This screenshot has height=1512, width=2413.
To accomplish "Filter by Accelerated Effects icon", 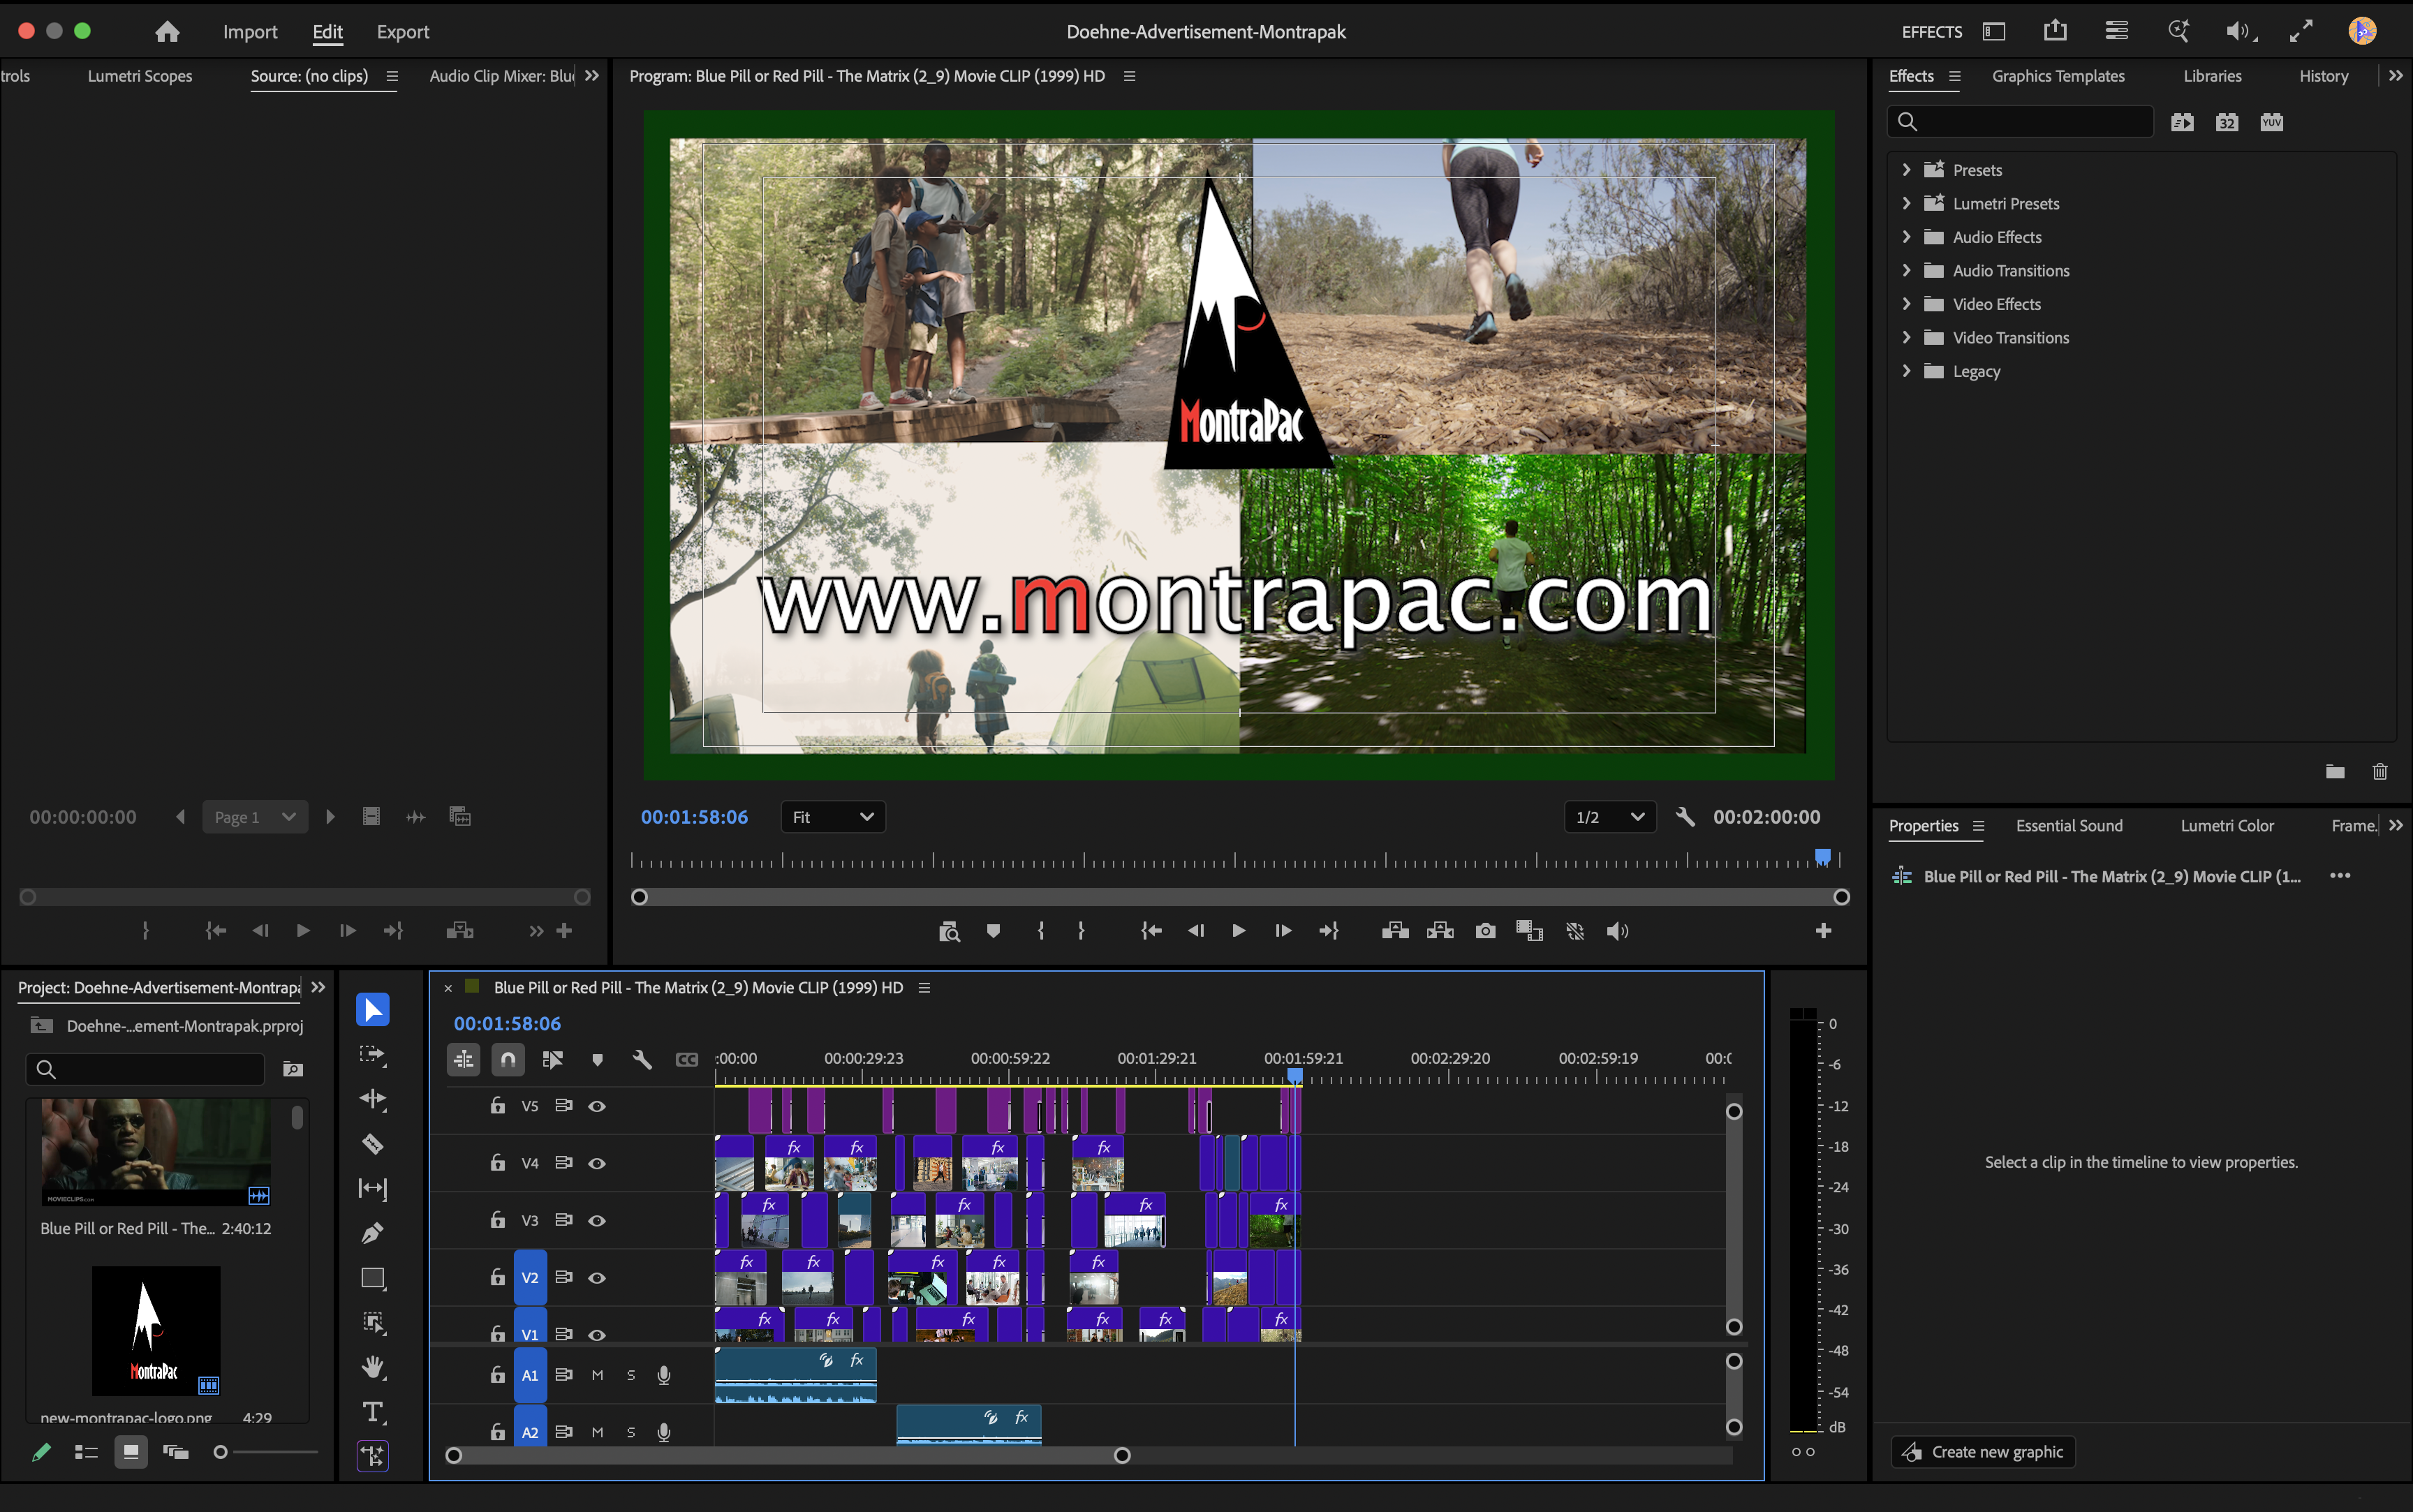I will pos(2182,122).
